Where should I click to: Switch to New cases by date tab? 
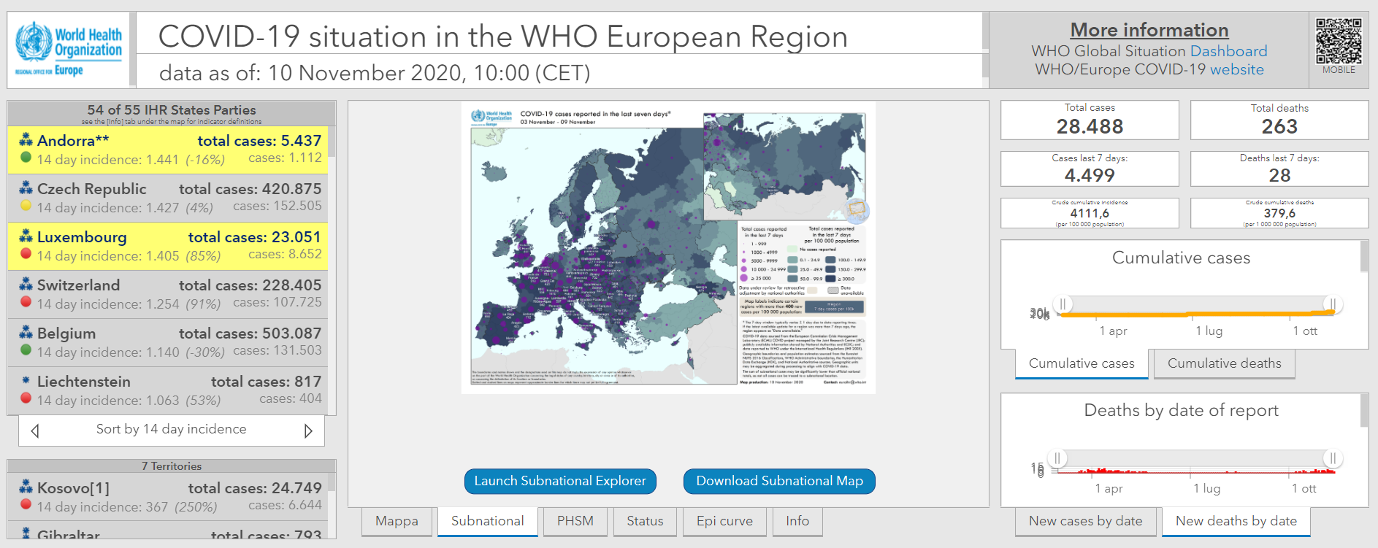coord(1085,521)
